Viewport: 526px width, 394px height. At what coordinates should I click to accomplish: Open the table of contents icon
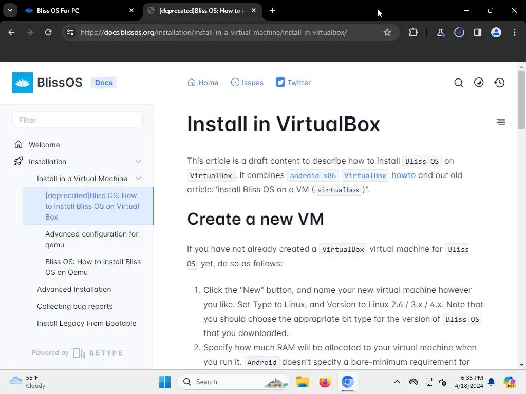click(500, 122)
